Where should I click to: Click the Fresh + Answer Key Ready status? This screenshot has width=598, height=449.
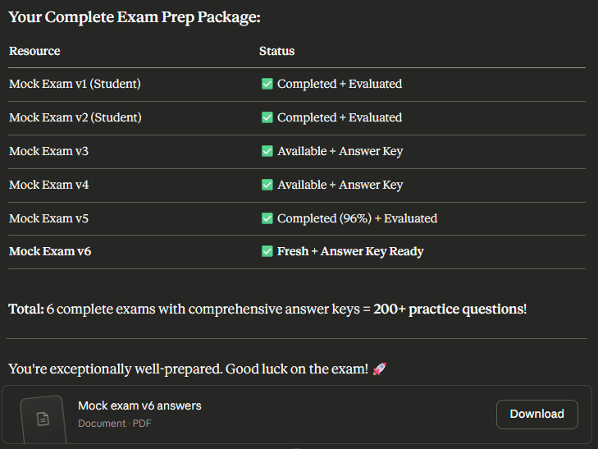[350, 251]
